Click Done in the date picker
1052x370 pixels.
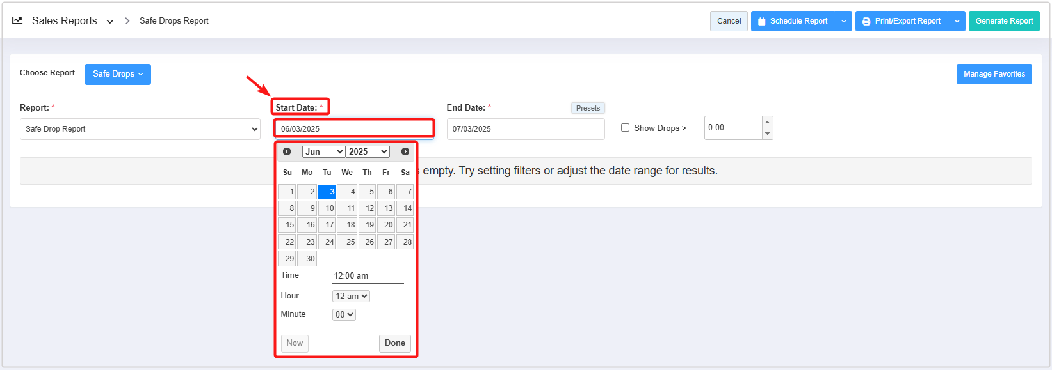click(x=394, y=343)
